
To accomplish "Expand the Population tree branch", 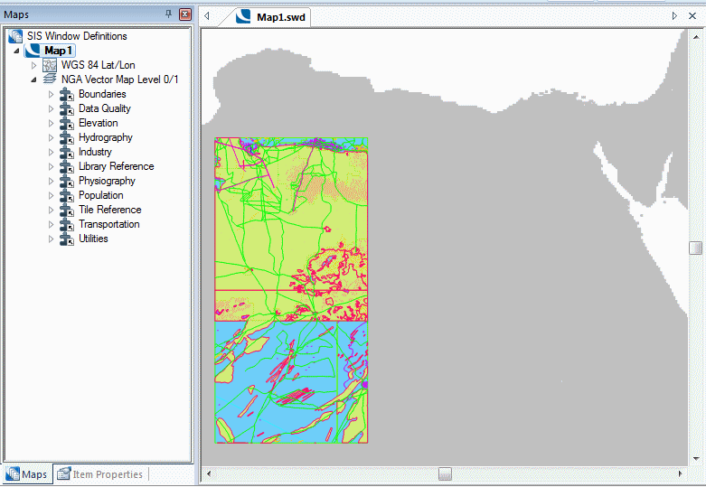I will (51, 195).
